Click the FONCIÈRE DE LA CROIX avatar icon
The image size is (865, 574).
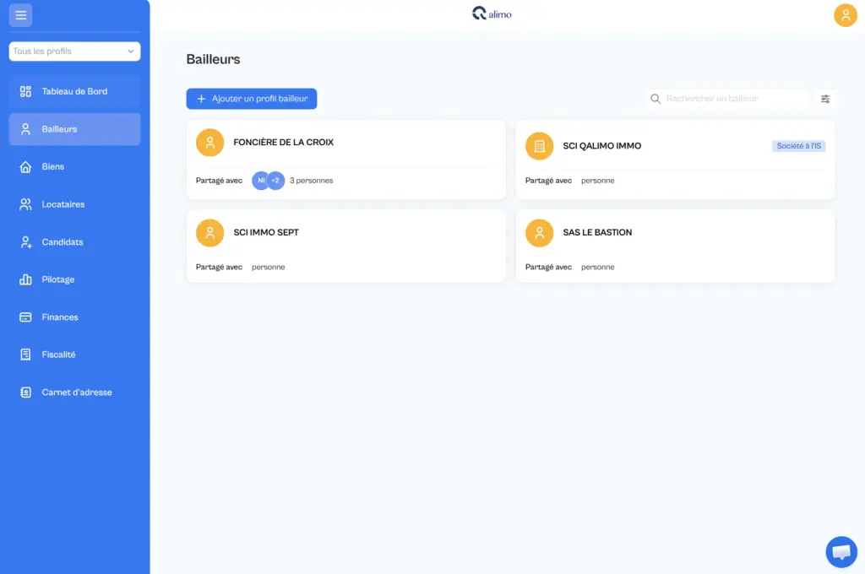pos(209,143)
